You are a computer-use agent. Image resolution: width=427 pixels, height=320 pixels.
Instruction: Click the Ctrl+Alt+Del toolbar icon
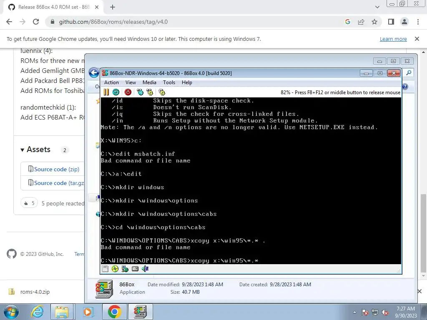[x=140, y=92]
